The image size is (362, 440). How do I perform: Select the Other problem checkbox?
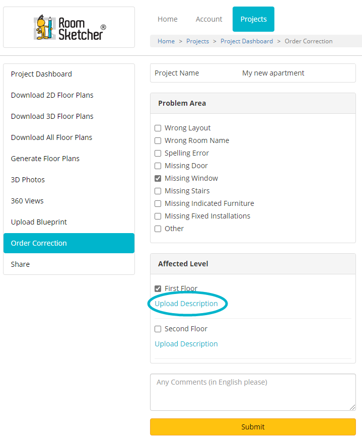[x=158, y=229]
